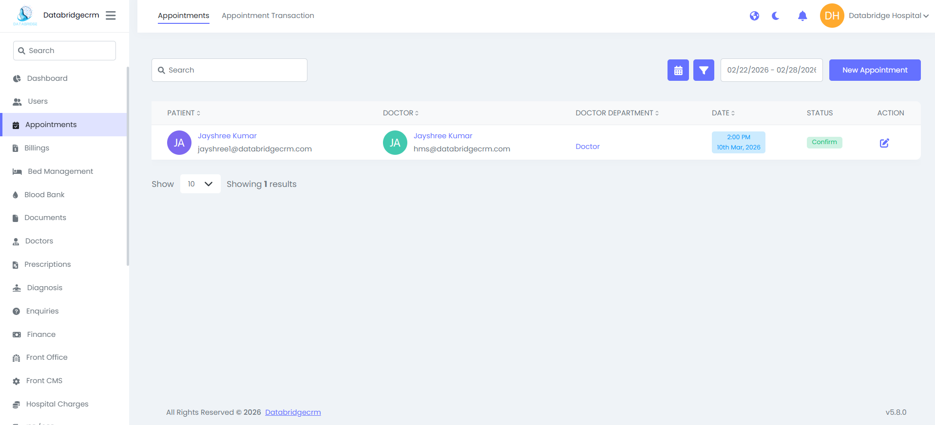
Task: Select the Billings sidebar icon
Action: click(16, 148)
